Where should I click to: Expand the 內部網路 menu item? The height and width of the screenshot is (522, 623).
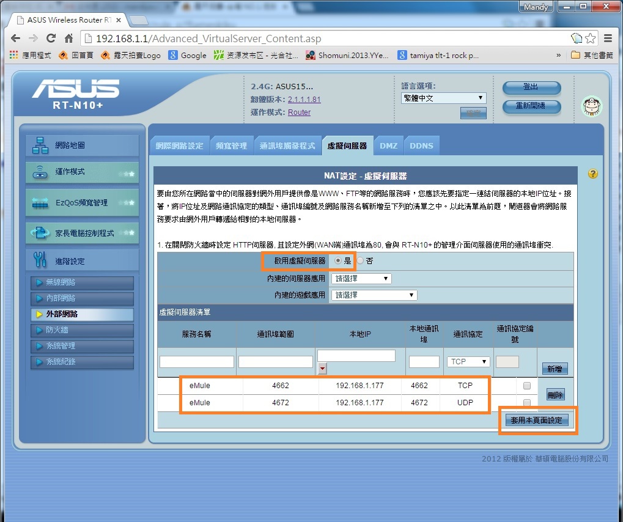click(83, 298)
